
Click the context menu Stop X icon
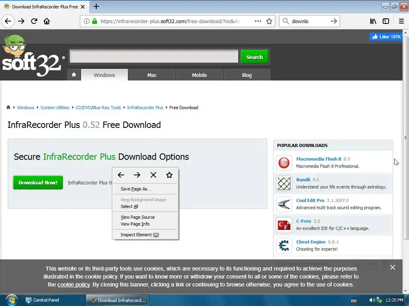coord(153,175)
